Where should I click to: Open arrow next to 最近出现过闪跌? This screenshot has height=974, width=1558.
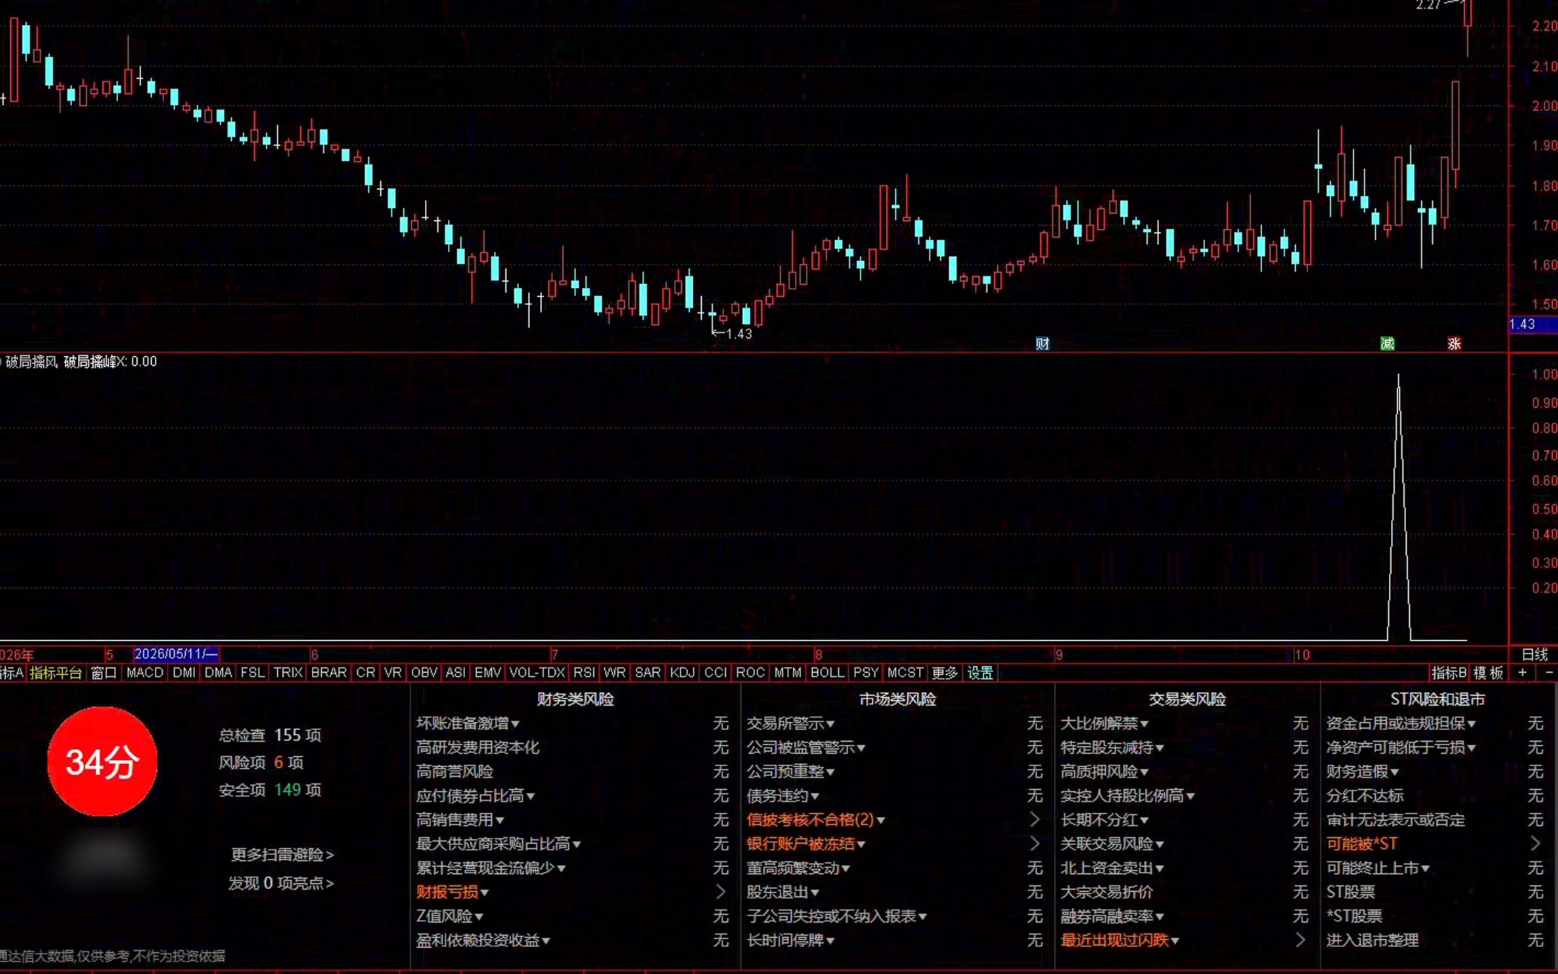coord(1300,940)
